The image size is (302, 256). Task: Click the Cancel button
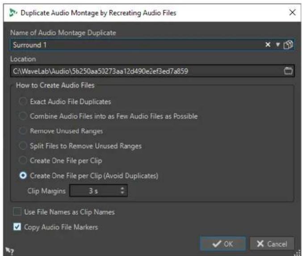point(272,243)
